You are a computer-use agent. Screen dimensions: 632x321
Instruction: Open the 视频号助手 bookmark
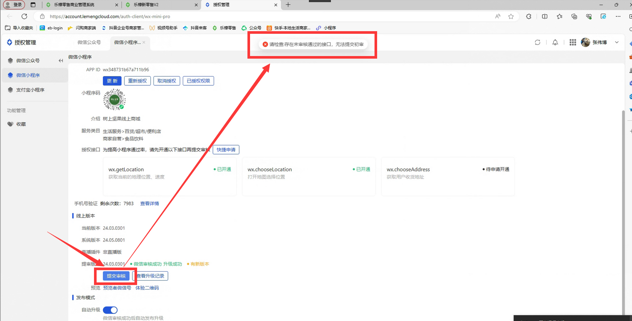pos(163,28)
